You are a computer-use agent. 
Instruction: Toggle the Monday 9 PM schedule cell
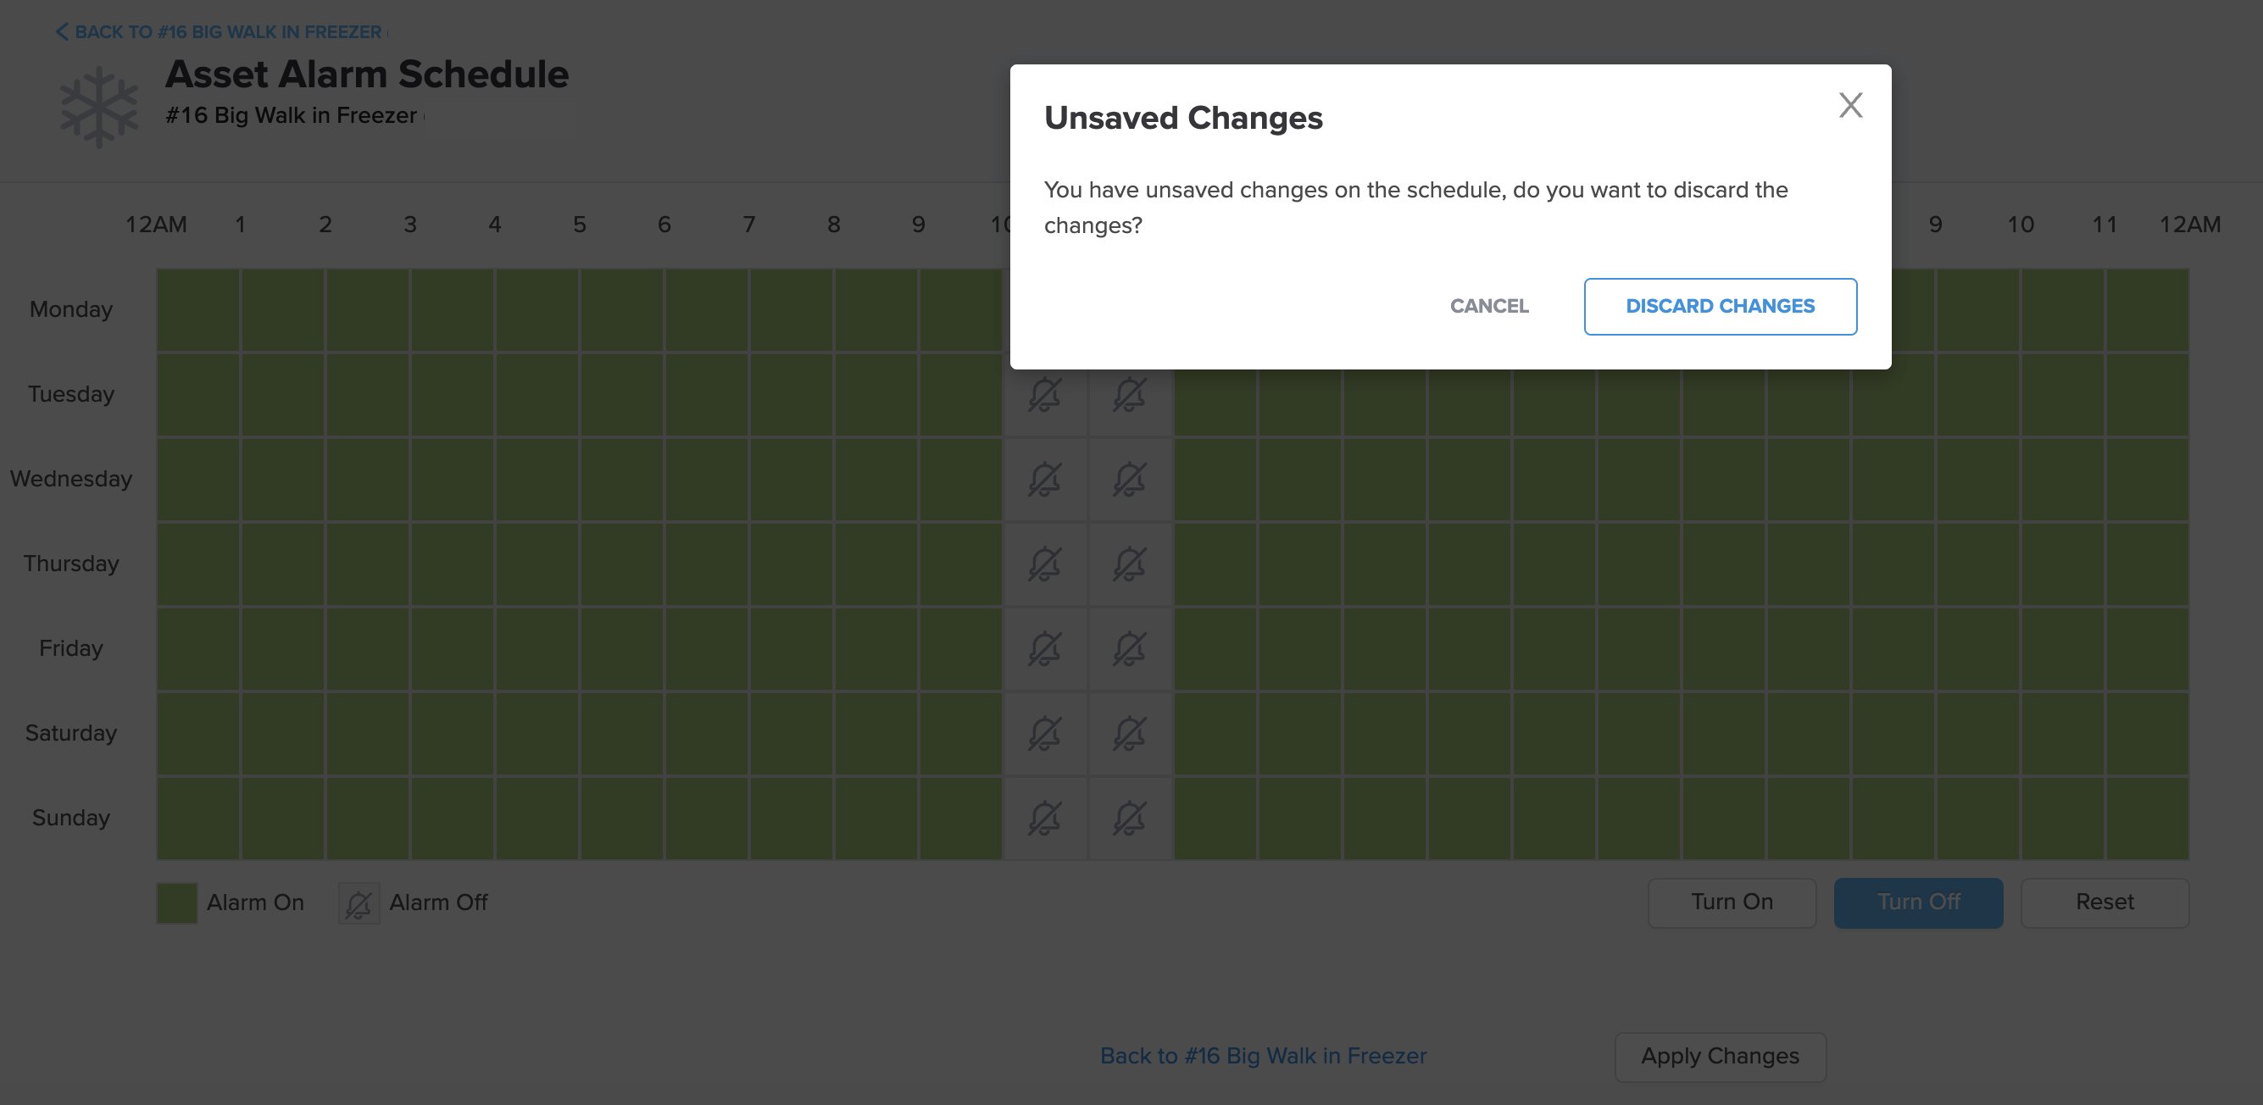tap(1978, 310)
